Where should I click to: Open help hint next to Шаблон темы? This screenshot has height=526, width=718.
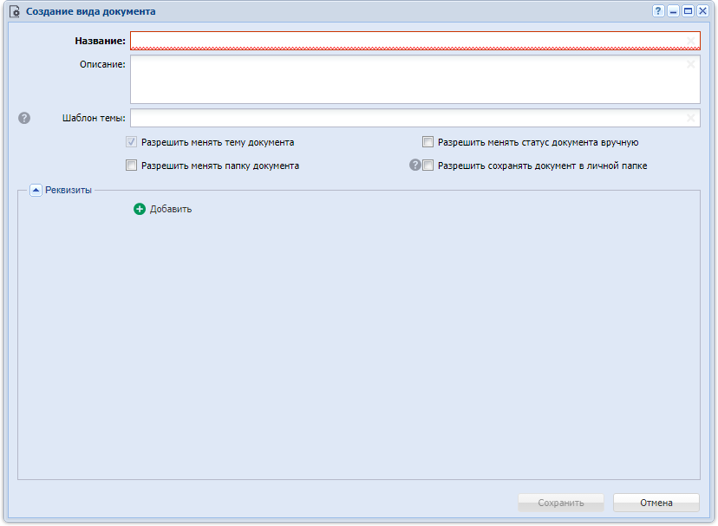click(x=24, y=118)
